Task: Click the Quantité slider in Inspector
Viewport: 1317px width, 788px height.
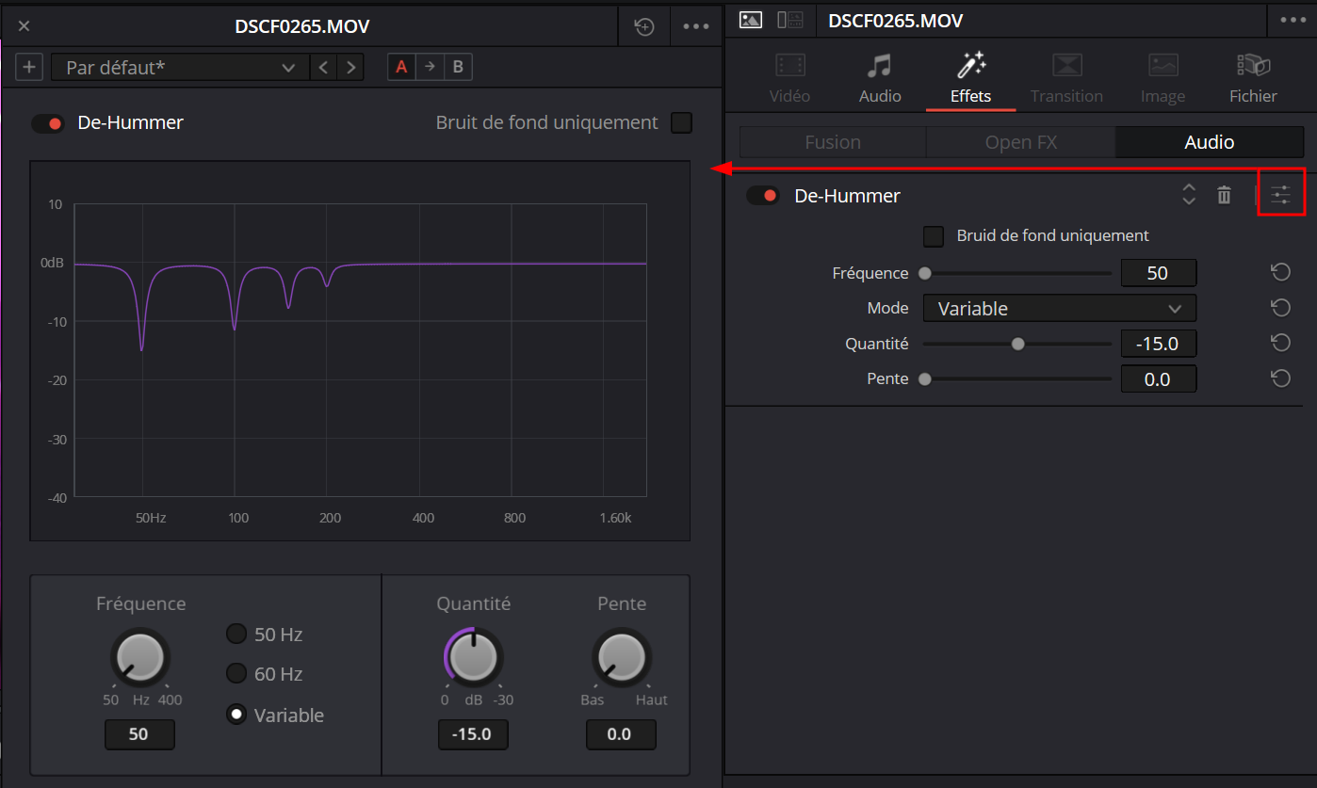Action: tap(1017, 344)
